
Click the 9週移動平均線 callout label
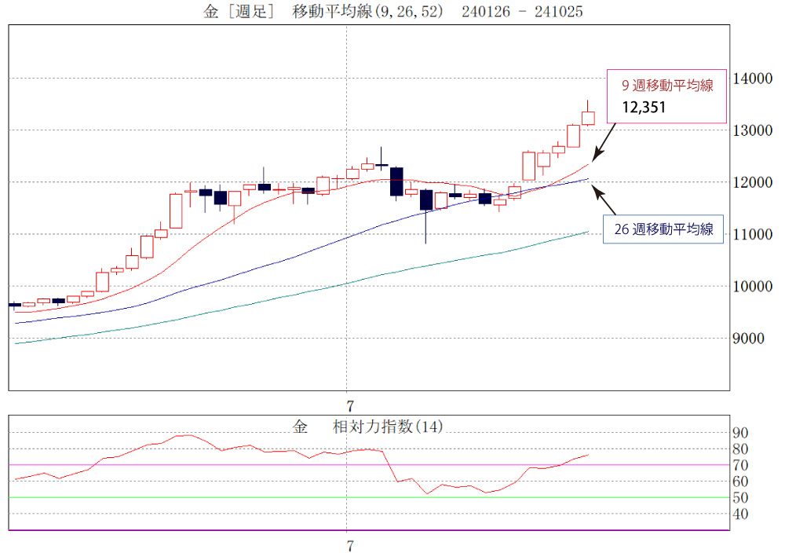click(666, 86)
